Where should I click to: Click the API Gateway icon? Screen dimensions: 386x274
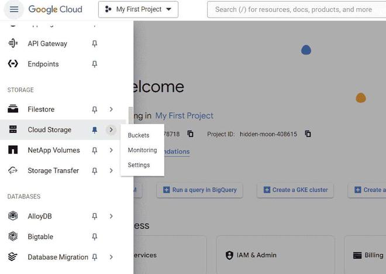(13, 43)
